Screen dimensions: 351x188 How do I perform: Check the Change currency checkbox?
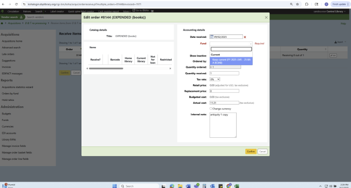click(211, 109)
